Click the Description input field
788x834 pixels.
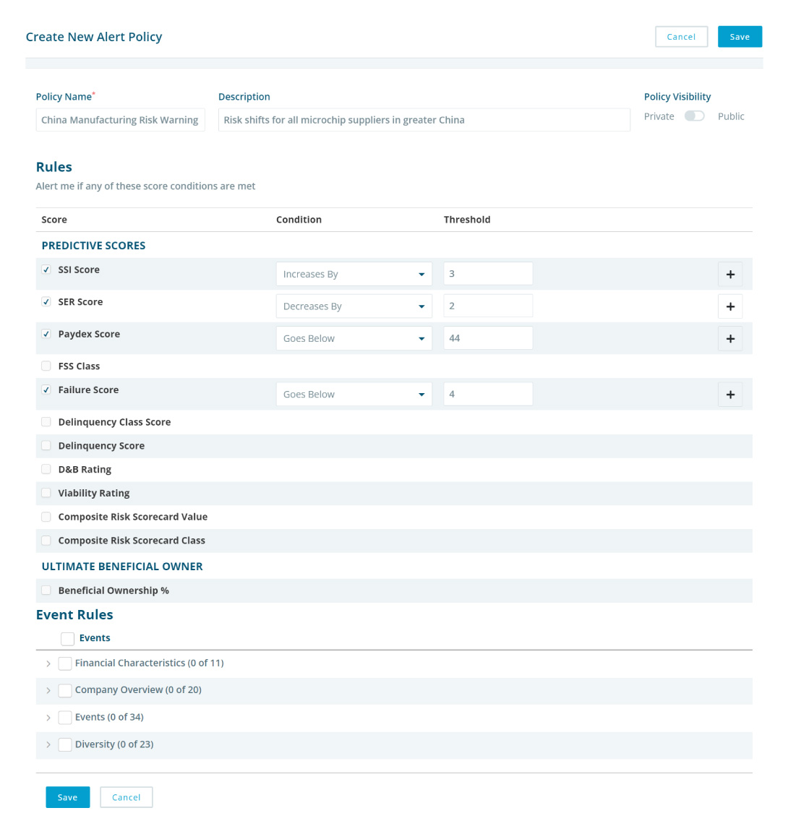point(424,120)
